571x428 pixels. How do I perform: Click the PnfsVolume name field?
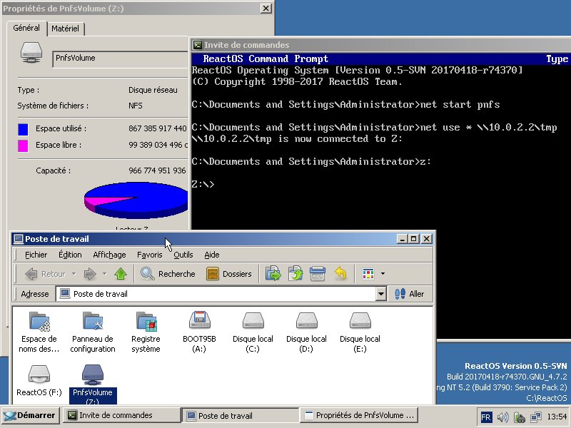(121, 58)
